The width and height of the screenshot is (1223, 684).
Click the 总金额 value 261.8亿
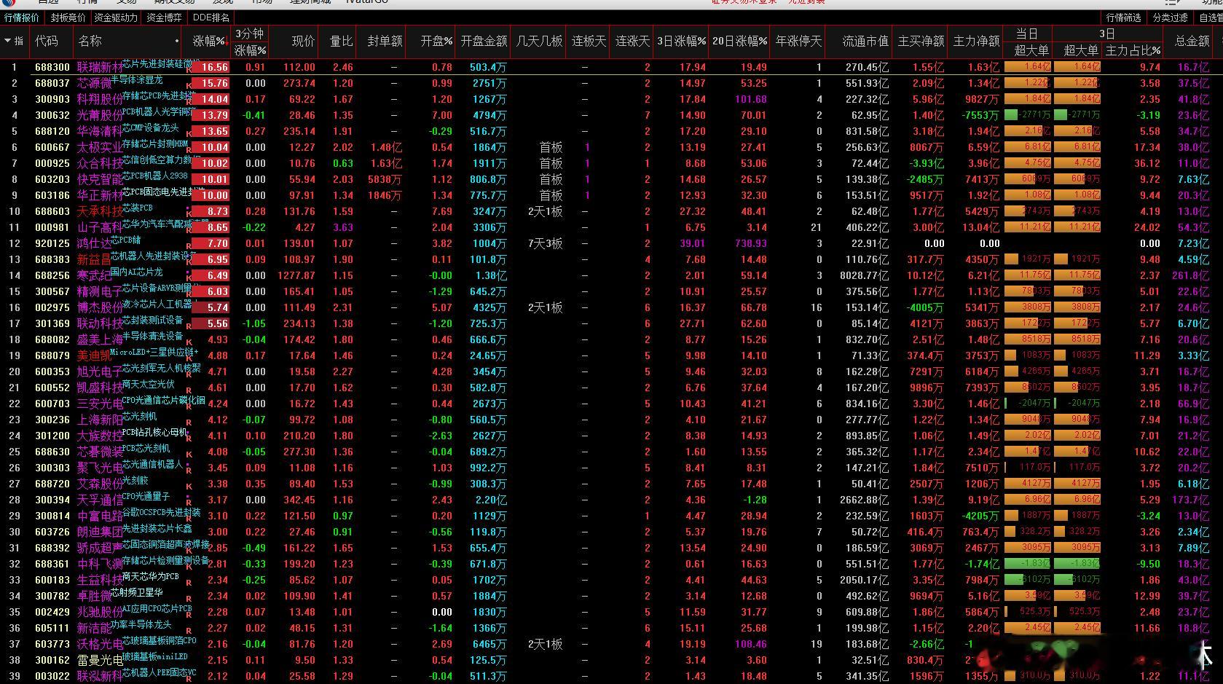1190,275
